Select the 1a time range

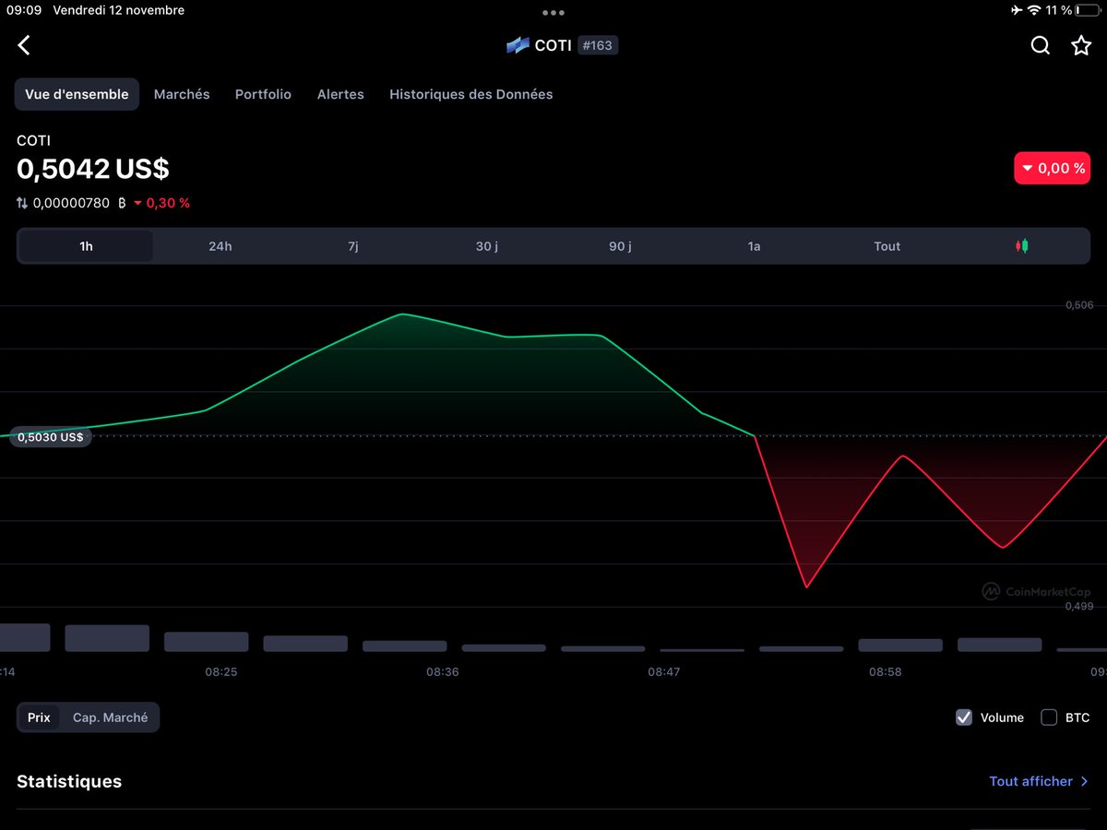[x=755, y=246]
